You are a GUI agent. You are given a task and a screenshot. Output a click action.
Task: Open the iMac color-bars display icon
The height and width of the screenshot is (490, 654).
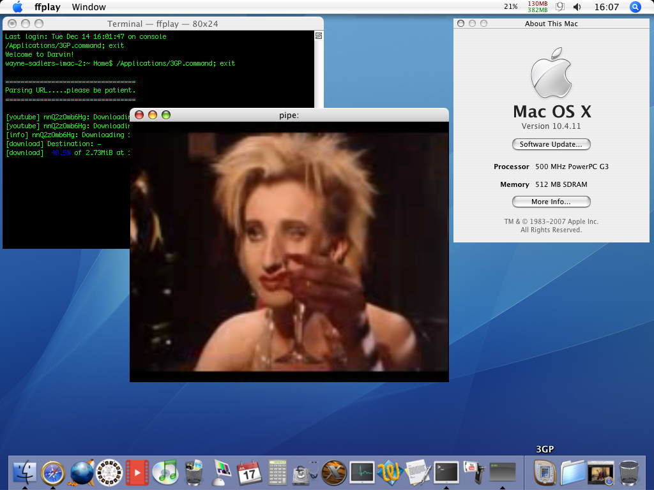point(222,473)
